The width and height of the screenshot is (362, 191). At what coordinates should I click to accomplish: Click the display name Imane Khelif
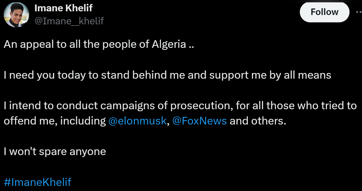tap(63, 8)
